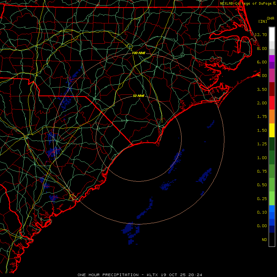
Task: Click the 8.00 scale label
Action: pyautogui.click(x=262, y=48)
